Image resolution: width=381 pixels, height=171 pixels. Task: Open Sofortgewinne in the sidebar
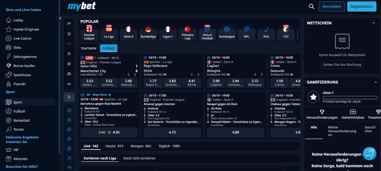[25, 57]
